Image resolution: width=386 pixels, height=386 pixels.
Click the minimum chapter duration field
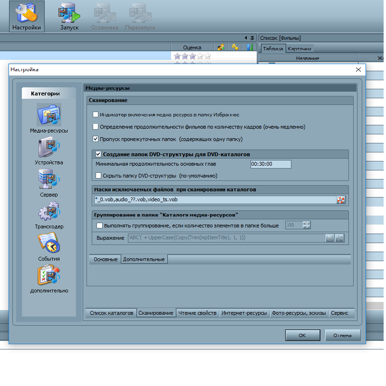pyautogui.click(x=270, y=164)
